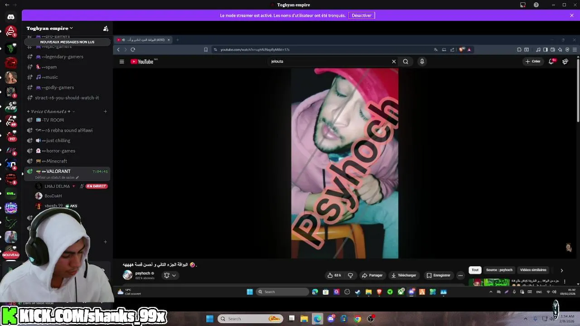
Task: Open File Explorer on the lower taskbar
Action: 304,319
